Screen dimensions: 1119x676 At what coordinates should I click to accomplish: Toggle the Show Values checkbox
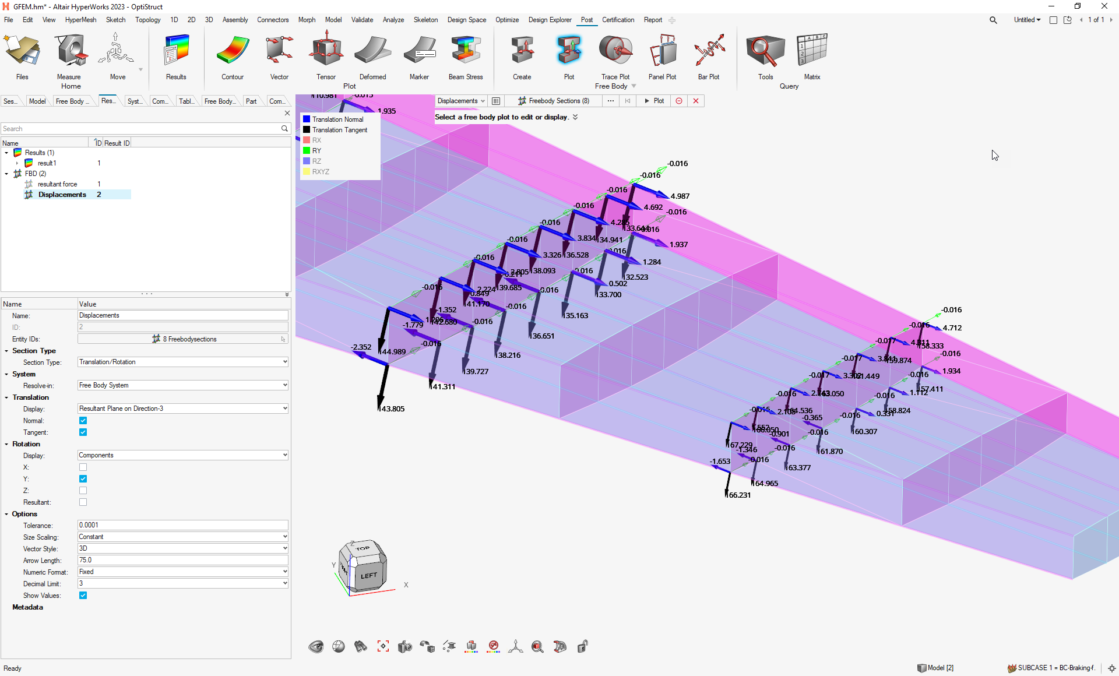[83, 596]
